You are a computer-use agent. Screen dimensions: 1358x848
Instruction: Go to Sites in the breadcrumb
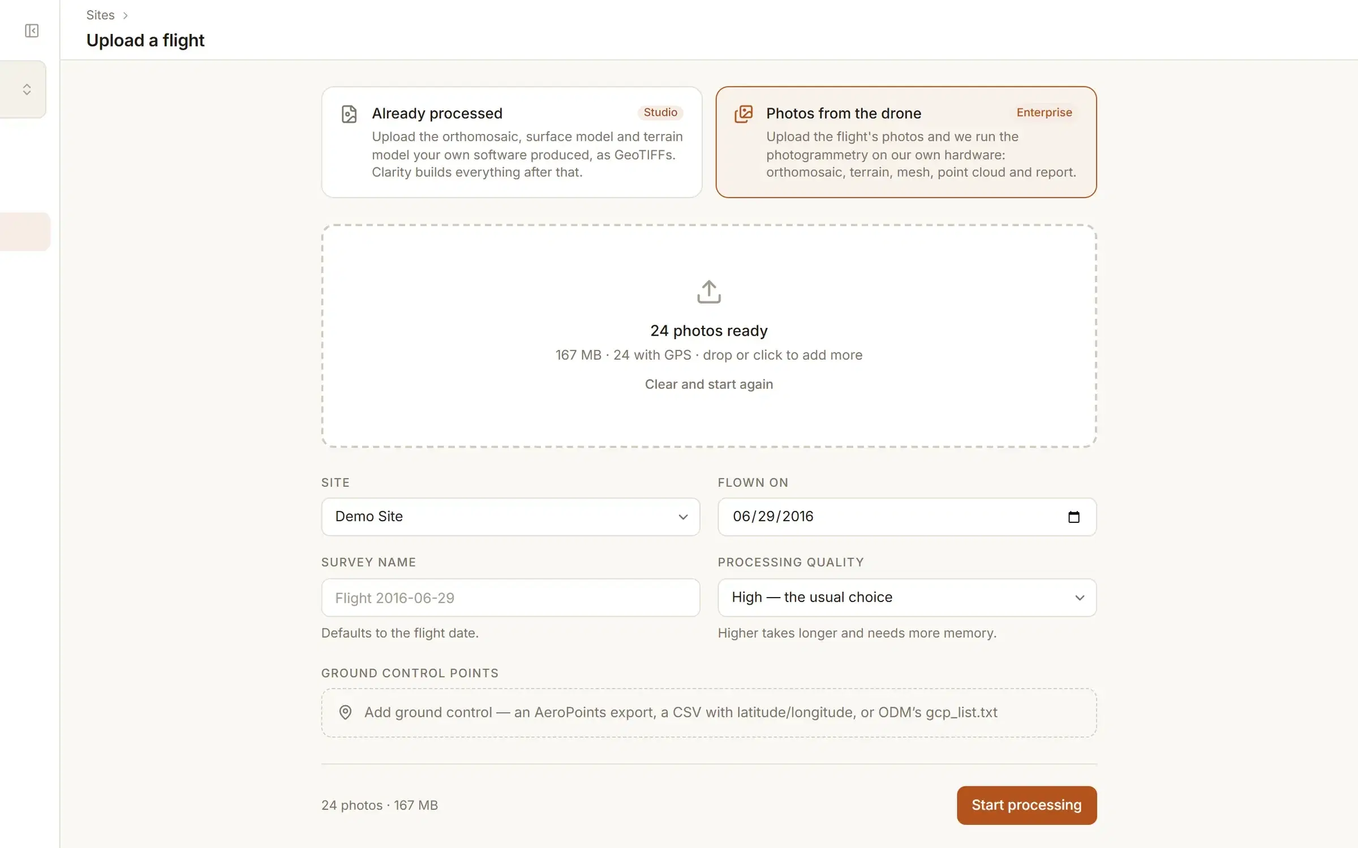[x=100, y=15]
